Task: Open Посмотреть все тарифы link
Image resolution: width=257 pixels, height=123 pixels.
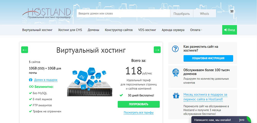Action: tap(139, 113)
